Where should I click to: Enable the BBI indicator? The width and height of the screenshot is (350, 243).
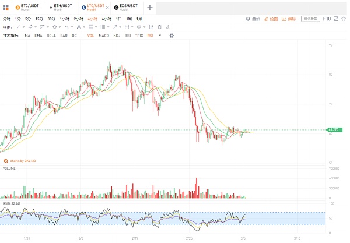coord(128,36)
